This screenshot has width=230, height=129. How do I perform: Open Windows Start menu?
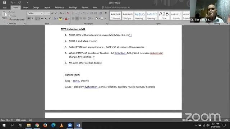(x=4, y=125)
